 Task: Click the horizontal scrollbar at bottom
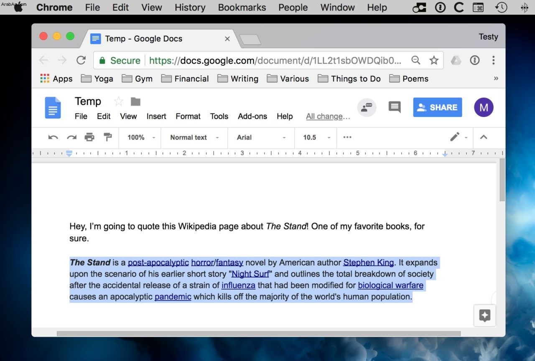(259, 333)
